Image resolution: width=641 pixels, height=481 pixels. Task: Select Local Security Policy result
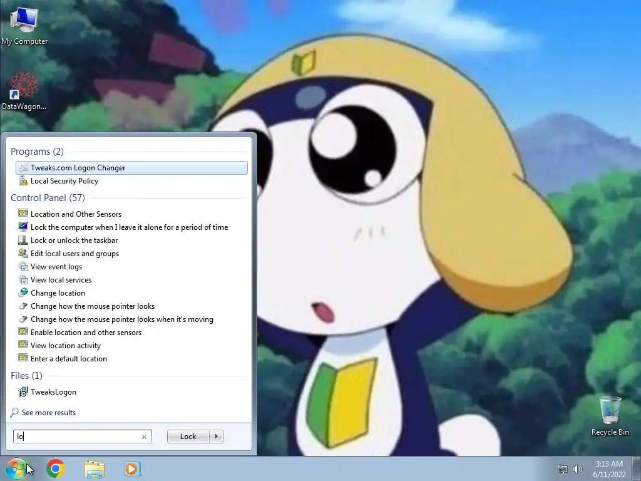(131, 181)
